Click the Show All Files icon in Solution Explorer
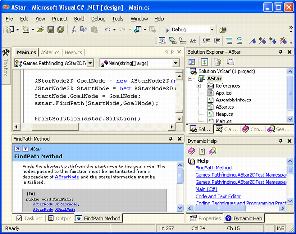296x234 pixels. [x=218, y=62]
